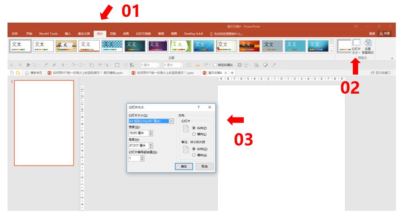Image resolution: width=406 pixels, height=217 pixels.
Task: Click 确定 OK button in dialog
Action: [184, 166]
